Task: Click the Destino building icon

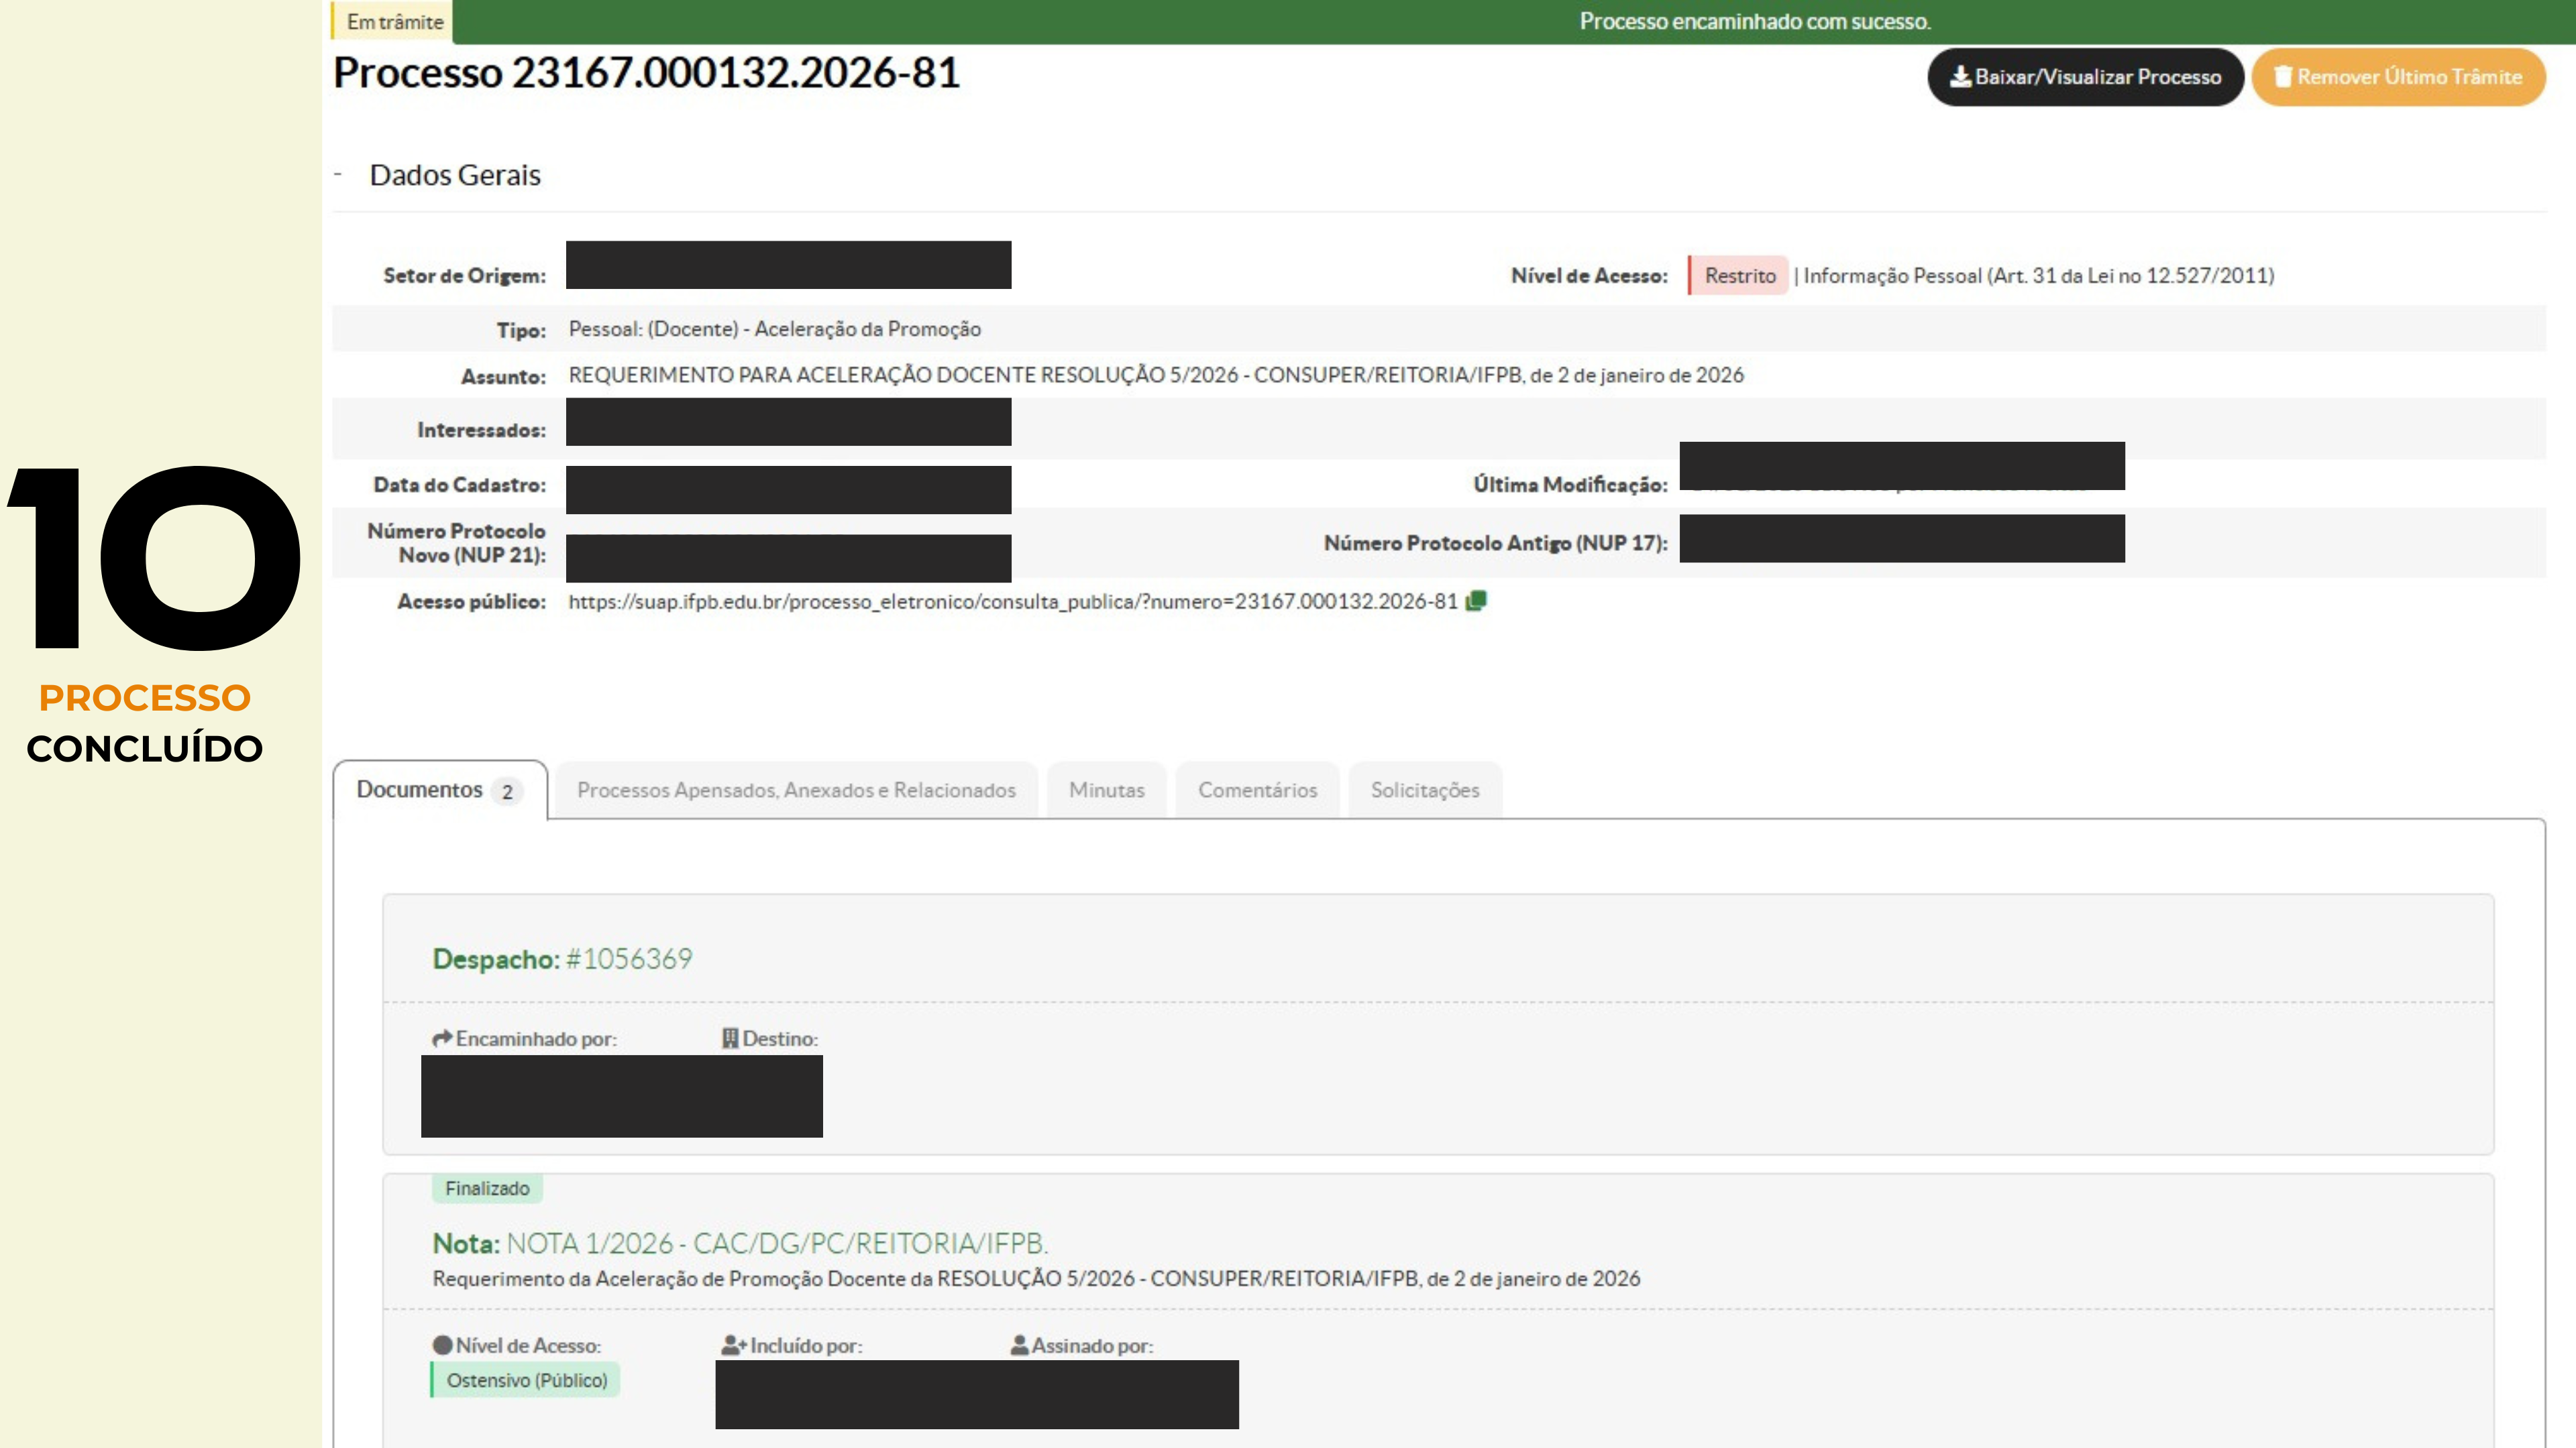Action: click(730, 1038)
